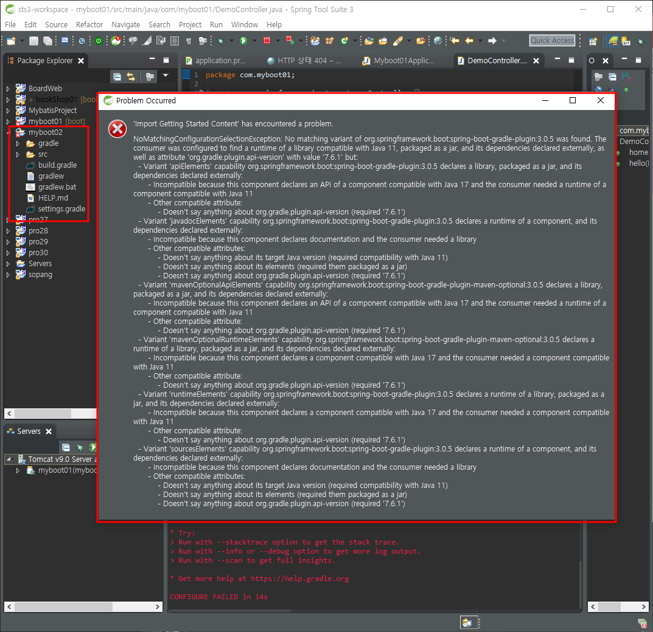Close the Problem Occurred dialog
Image resolution: width=653 pixels, height=632 pixels.
[x=600, y=100]
